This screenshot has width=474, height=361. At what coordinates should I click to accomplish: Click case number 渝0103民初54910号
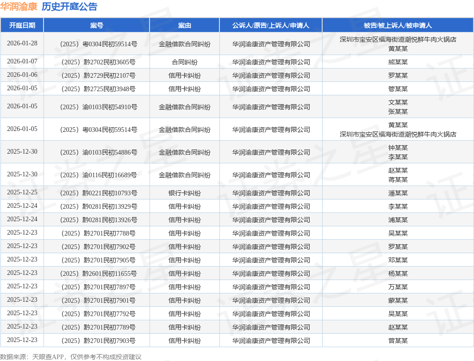point(99,107)
